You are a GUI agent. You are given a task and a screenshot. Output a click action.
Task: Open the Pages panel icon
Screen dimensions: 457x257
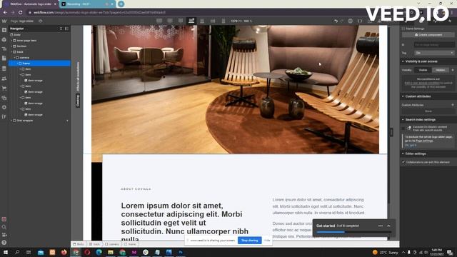pos(4,59)
